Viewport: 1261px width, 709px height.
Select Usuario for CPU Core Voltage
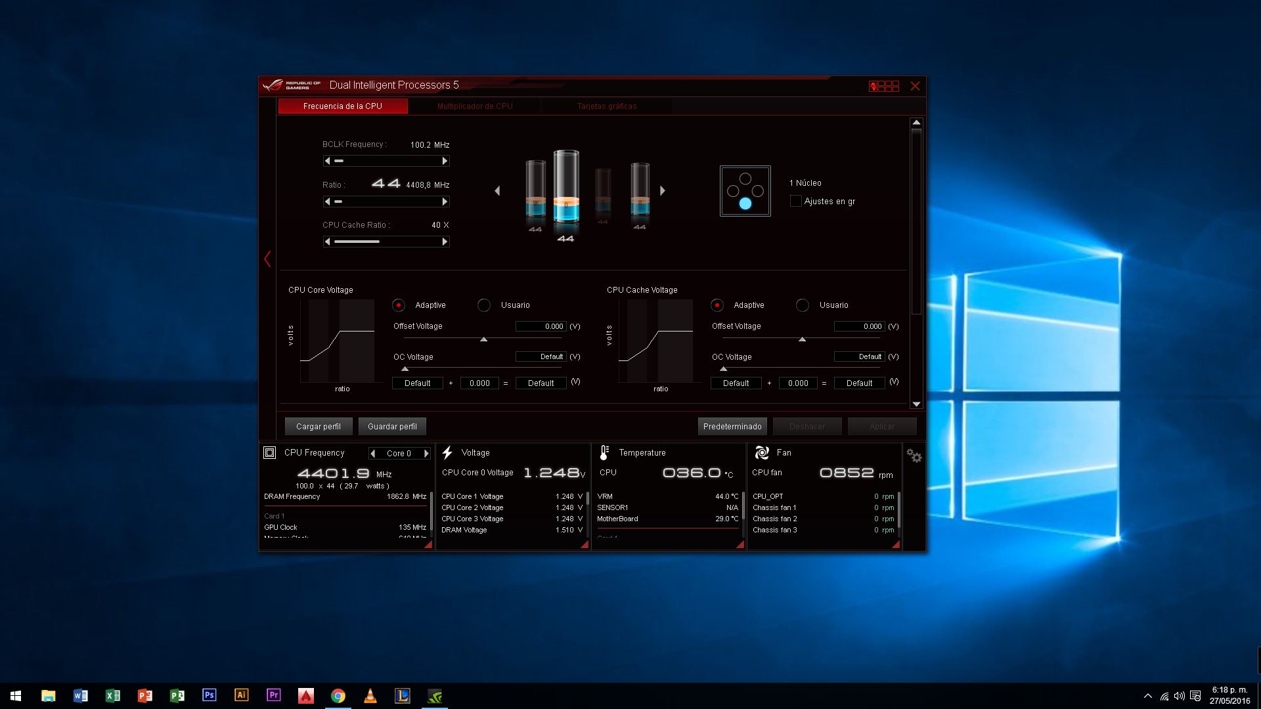pyautogui.click(x=484, y=305)
